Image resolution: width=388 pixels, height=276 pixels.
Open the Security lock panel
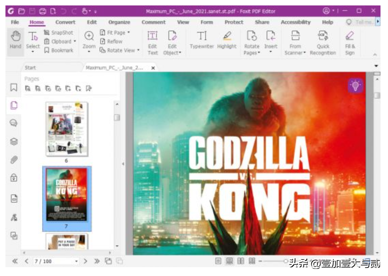click(x=14, y=177)
